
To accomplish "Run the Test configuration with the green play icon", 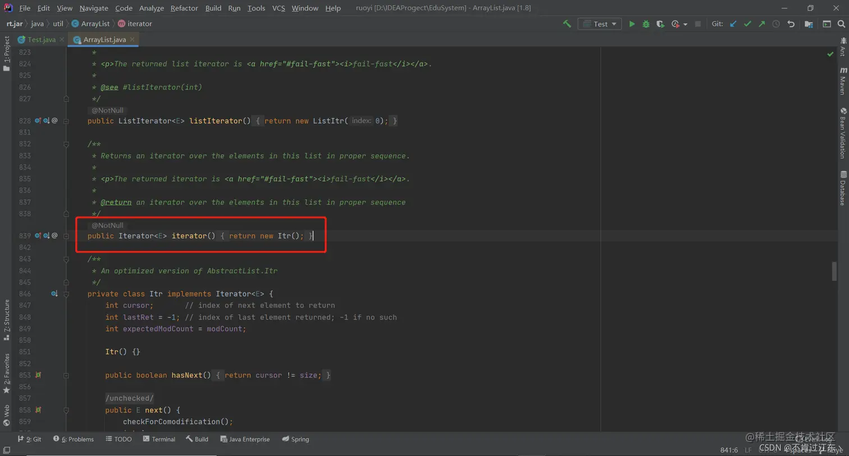I will coord(632,24).
